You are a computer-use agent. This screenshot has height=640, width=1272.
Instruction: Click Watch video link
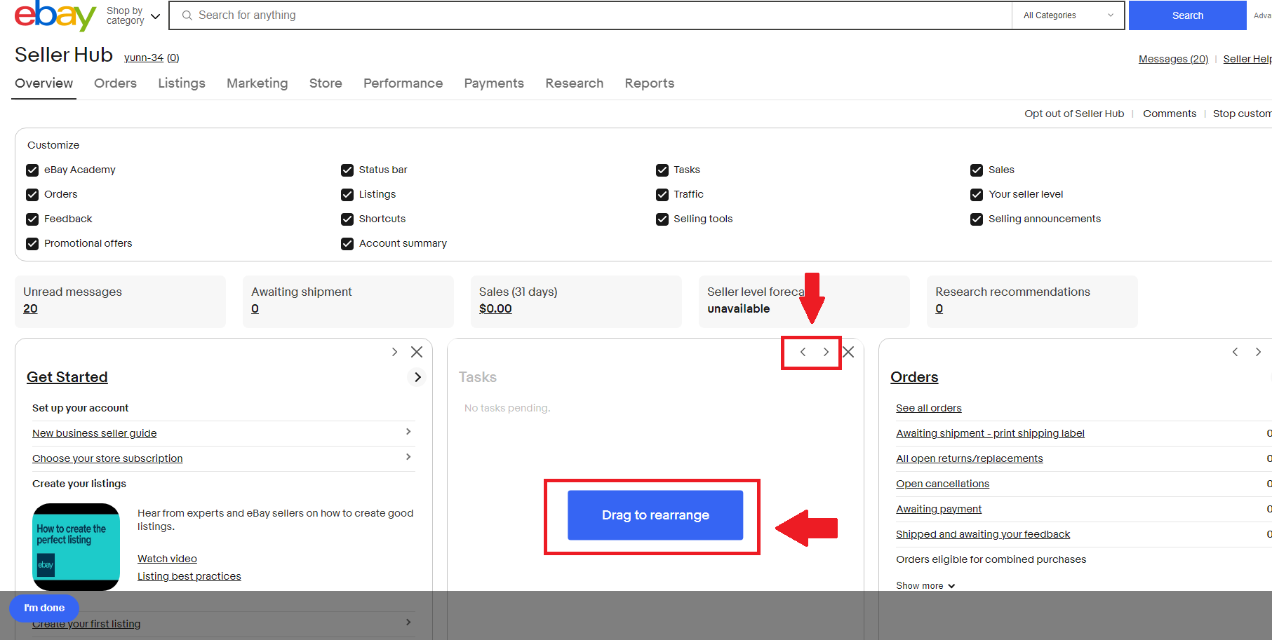pyautogui.click(x=167, y=559)
